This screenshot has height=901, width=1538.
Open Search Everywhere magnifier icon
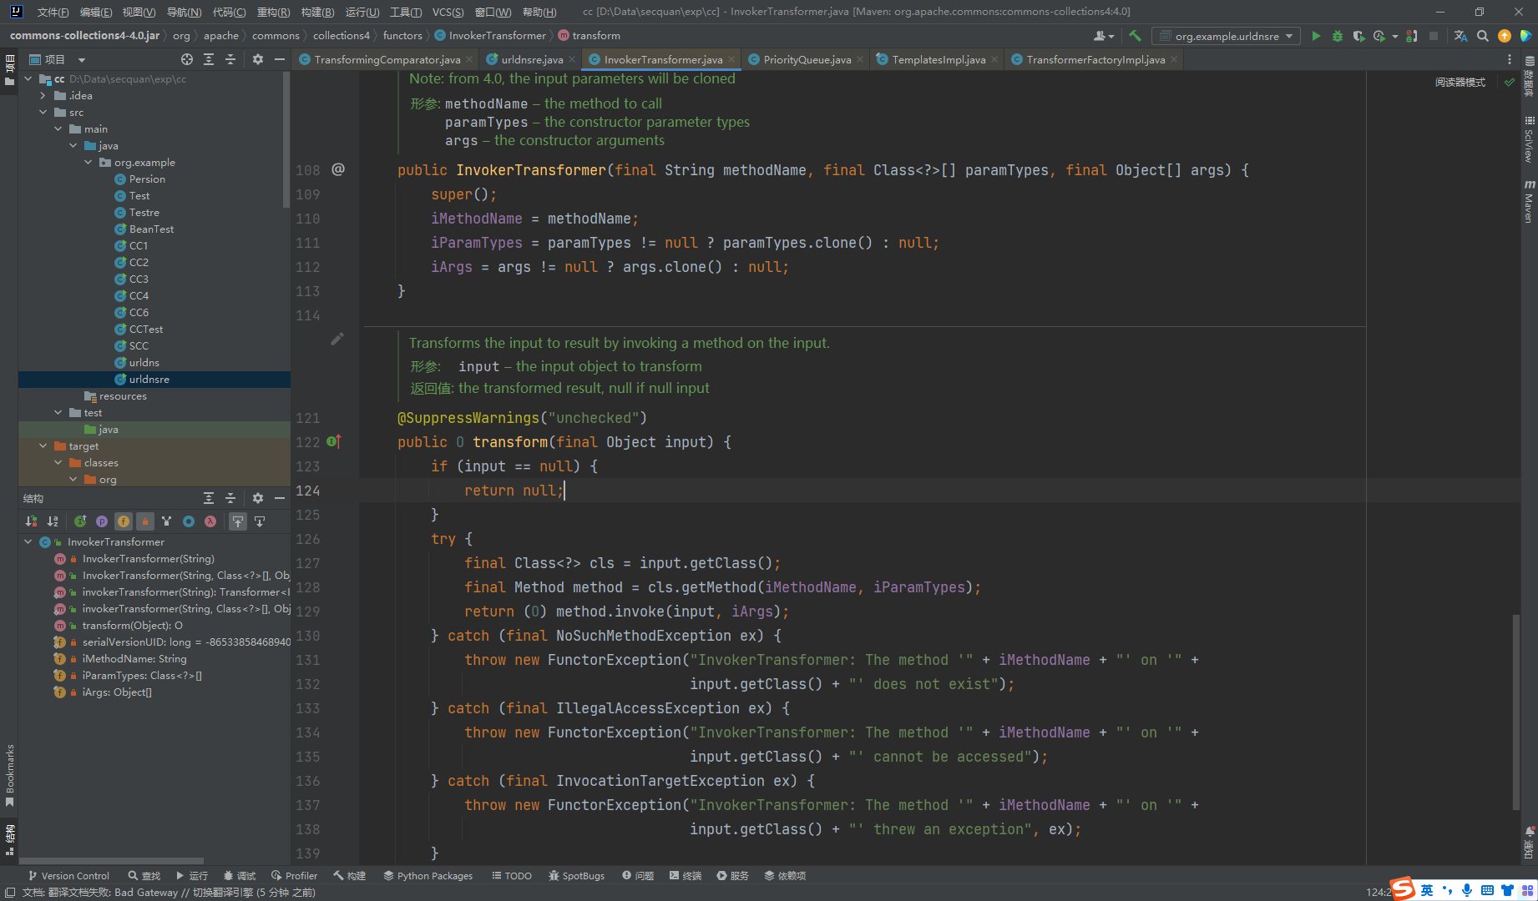(1482, 36)
